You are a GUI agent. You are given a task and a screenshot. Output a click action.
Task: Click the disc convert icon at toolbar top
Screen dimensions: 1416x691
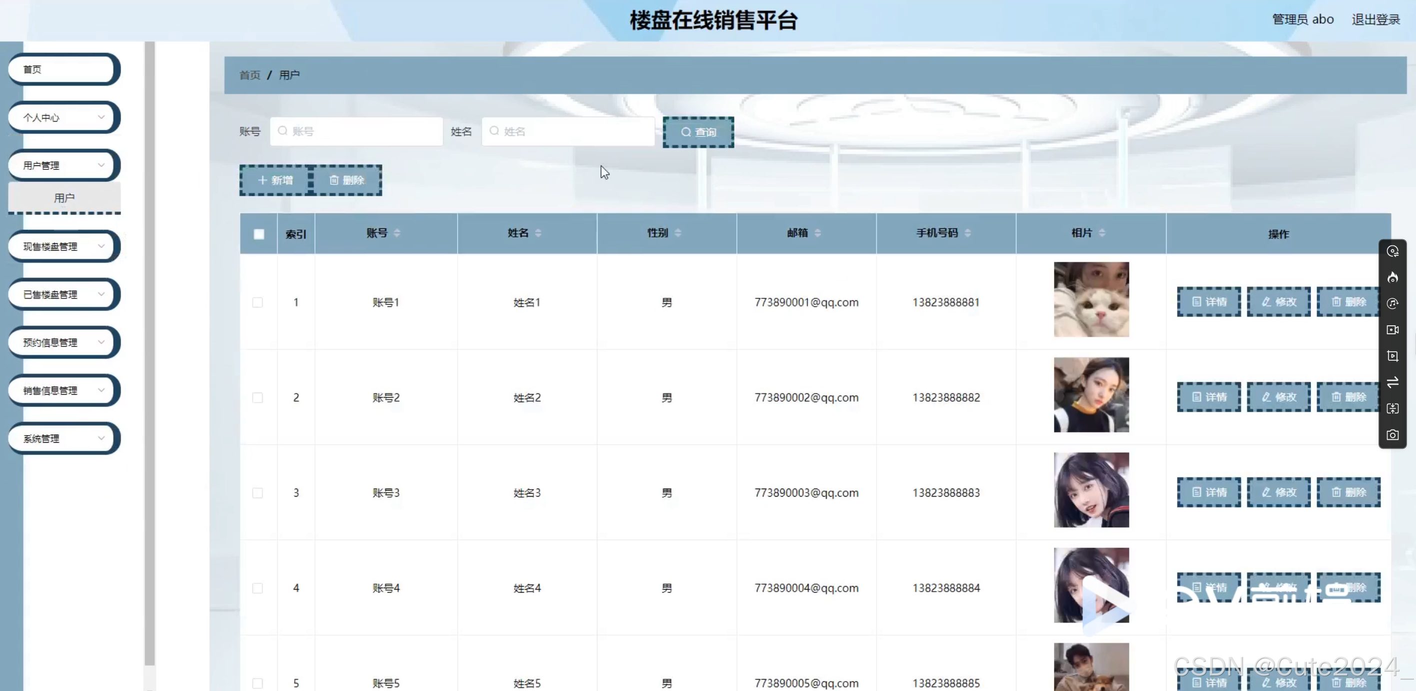pyautogui.click(x=1392, y=252)
